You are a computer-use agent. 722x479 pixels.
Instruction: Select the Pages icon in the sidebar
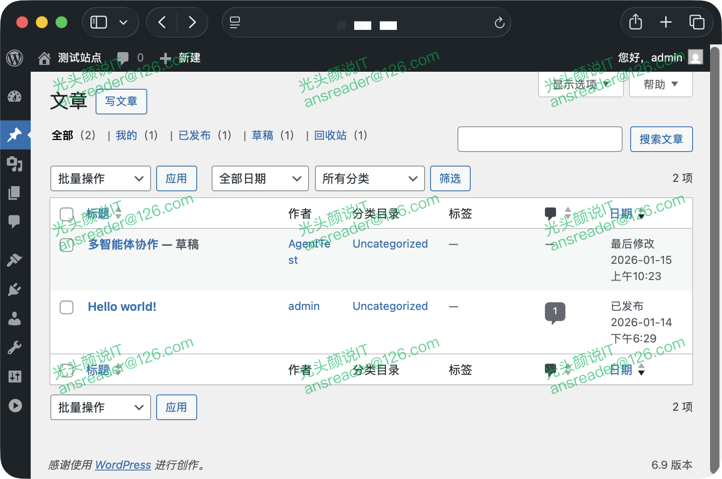(x=15, y=193)
